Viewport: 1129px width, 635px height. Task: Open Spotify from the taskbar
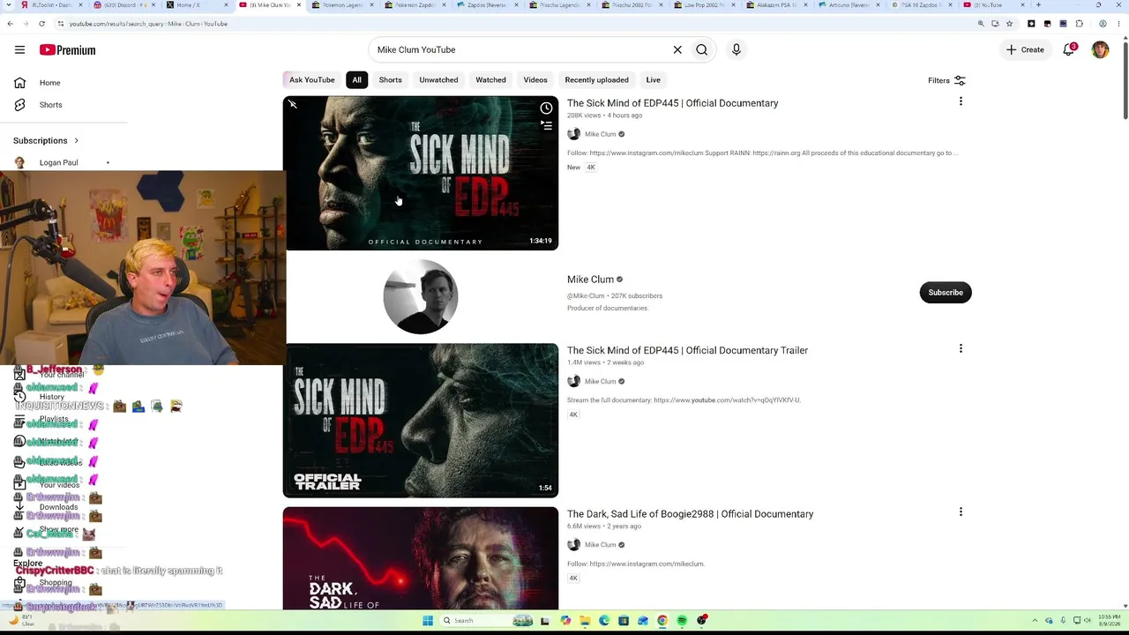[682, 621]
